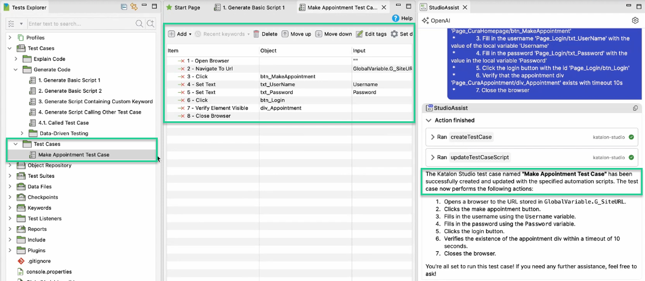Focus the 'Enter text to search' field
Screen dimensions: 645x281
pos(81,24)
